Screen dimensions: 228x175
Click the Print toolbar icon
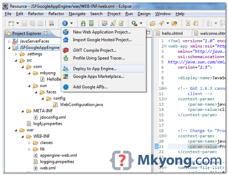41,23
